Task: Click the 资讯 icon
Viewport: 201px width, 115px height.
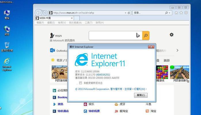Action: [54, 104]
